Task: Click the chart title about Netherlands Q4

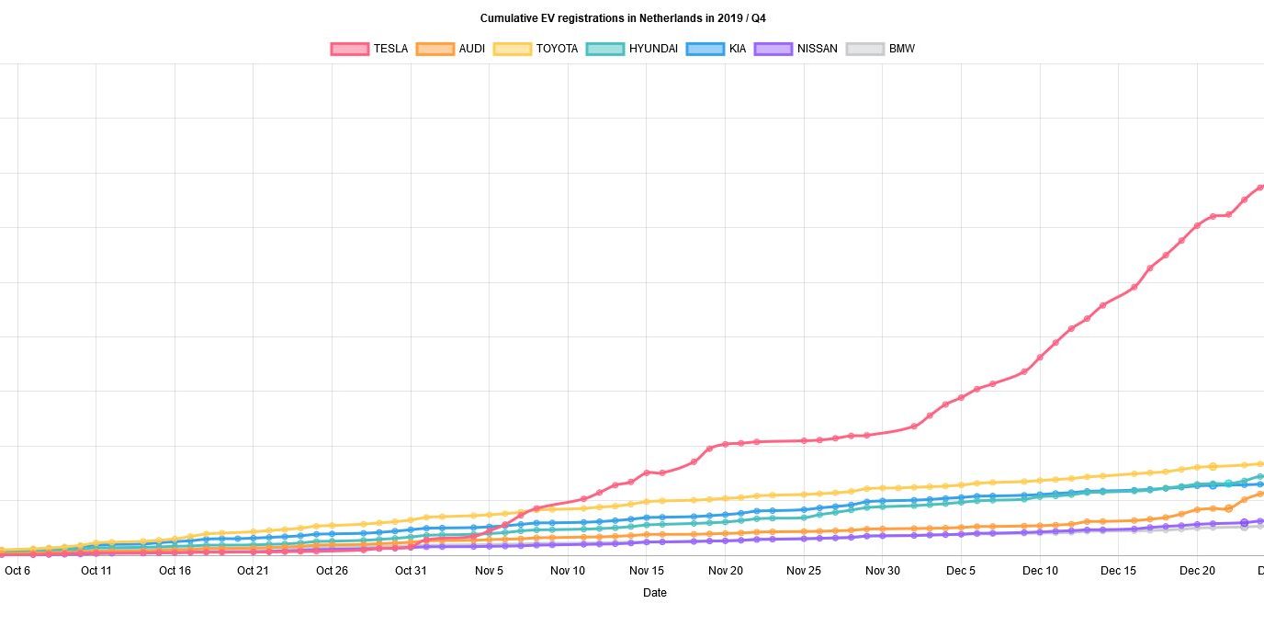Action: click(x=623, y=18)
